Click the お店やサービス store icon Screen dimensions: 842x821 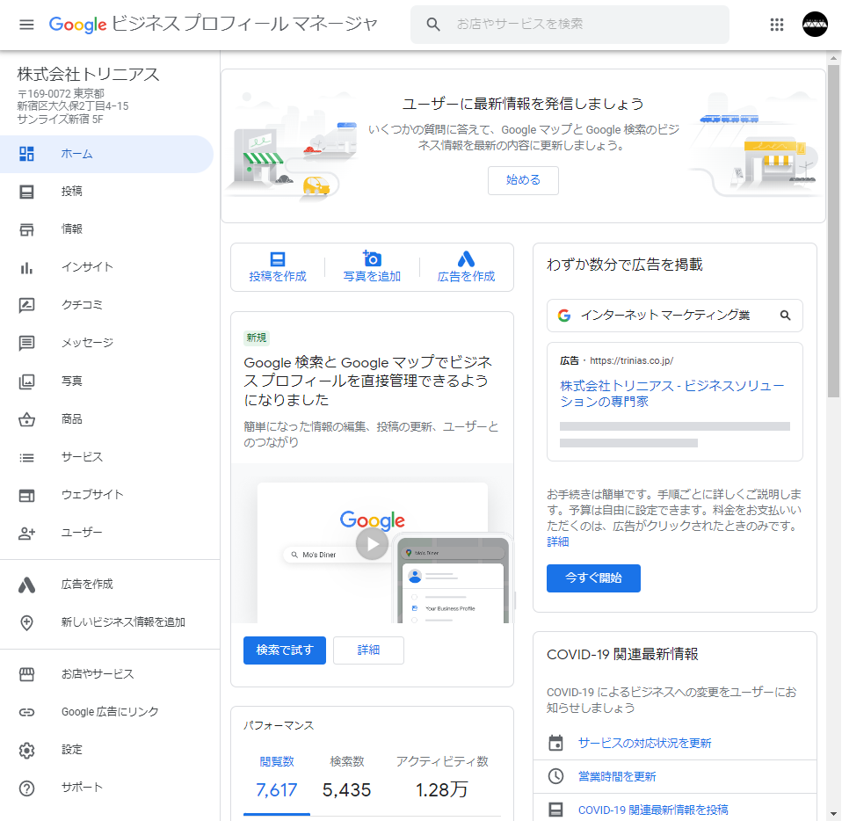click(x=27, y=674)
